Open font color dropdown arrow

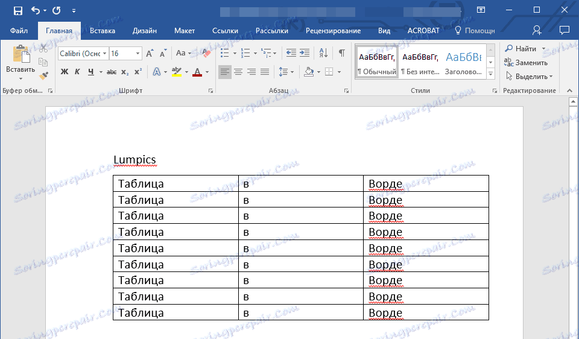pyautogui.click(x=207, y=72)
